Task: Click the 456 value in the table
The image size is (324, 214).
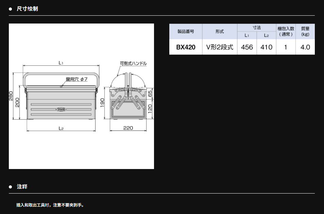Action: pos(247,47)
